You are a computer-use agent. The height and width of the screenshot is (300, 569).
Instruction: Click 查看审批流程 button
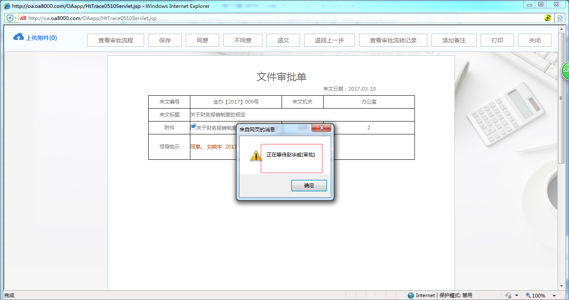pyautogui.click(x=116, y=40)
